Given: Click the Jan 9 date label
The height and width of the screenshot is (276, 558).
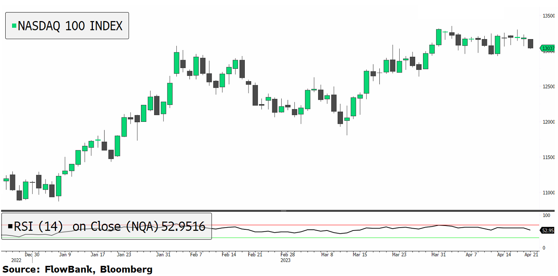Looking at the screenshot, I should tap(65, 255).
